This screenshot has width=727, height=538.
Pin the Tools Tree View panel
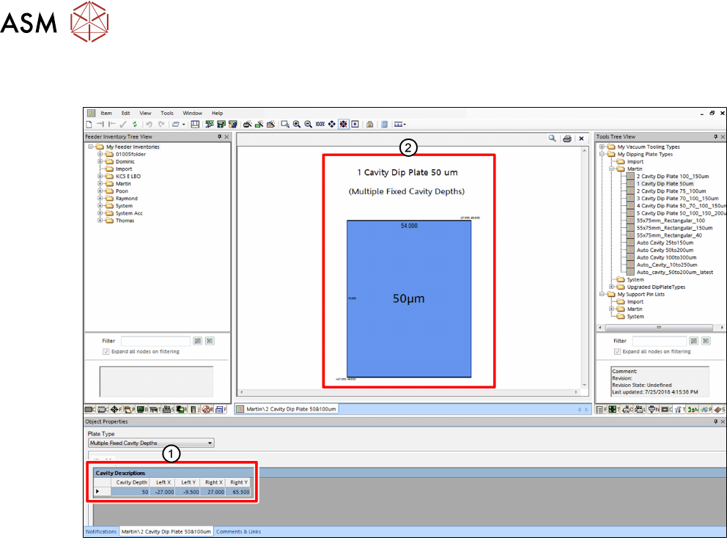point(716,137)
